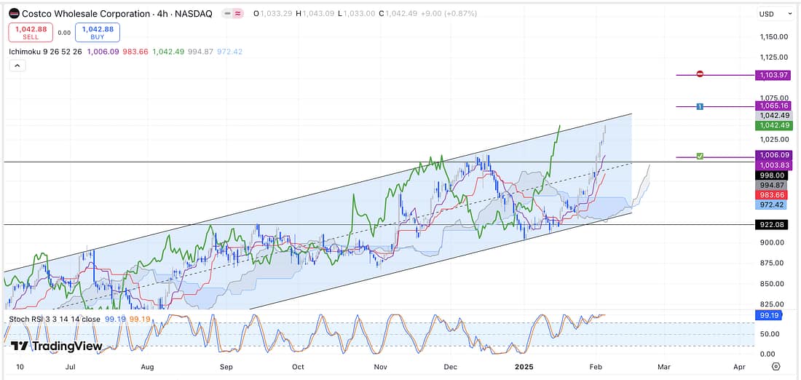Click the TradingView logo
The width and height of the screenshot is (801, 380).
(55, 347)
